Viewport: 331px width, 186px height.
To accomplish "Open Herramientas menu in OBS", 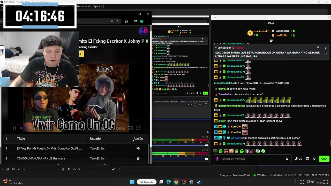I will click(x=84, y=6).
